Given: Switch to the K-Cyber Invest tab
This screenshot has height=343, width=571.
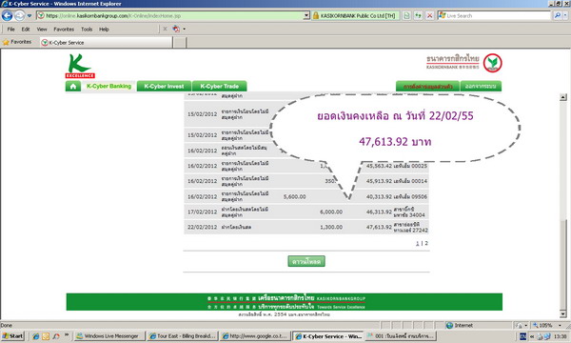Looking at the screenshot, I should [164, 87].
